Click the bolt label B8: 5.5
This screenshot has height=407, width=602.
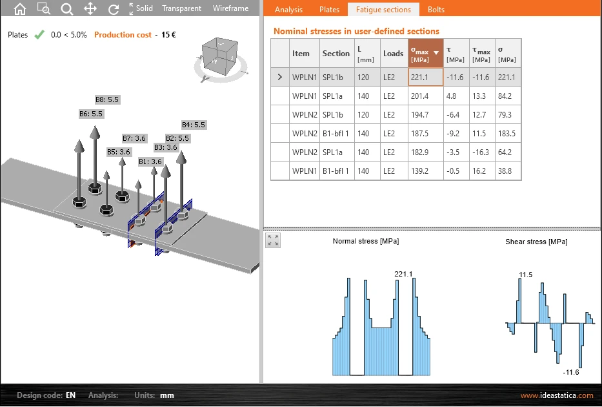pos(107,99)
